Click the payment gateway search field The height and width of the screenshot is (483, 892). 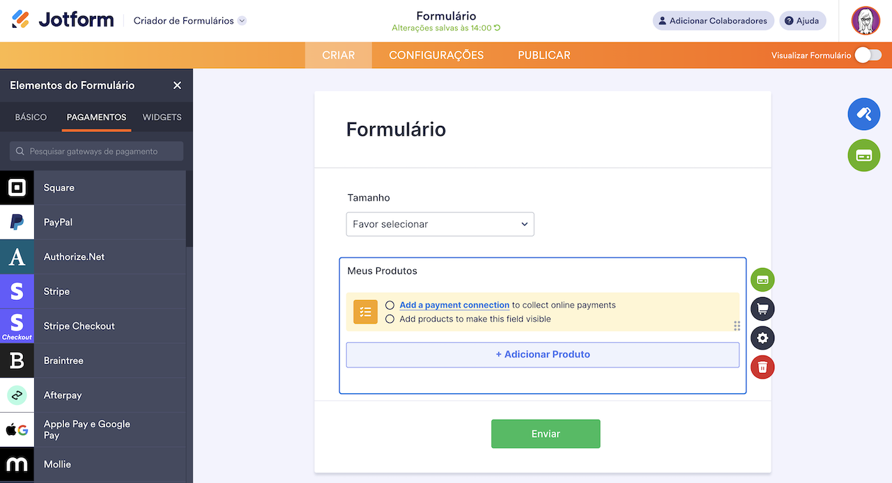tap(95, 151)
